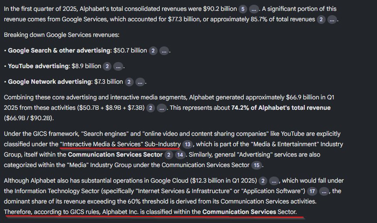
Task: Open citation 2 on Google Network advertising line
Action: tap(129, 82)
